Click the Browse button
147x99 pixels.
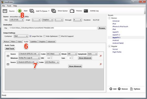pos(102,28)
